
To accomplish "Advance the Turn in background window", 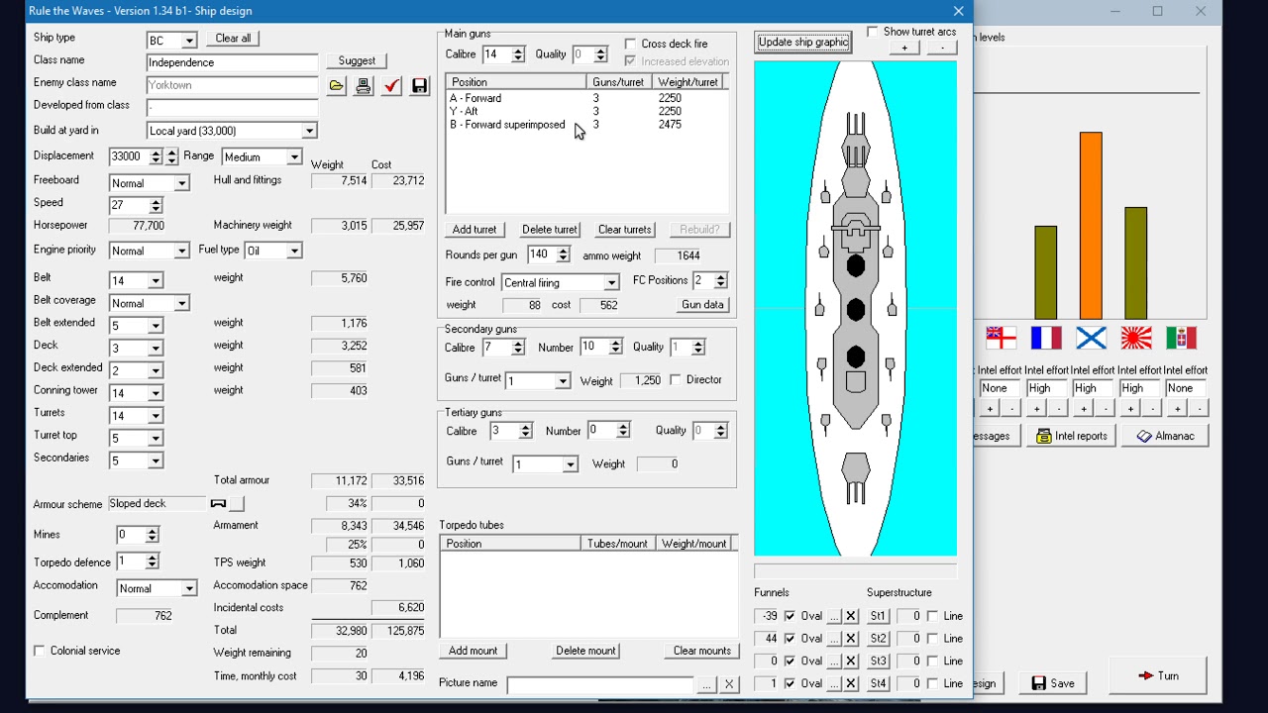I will [x=1158, y=675].
